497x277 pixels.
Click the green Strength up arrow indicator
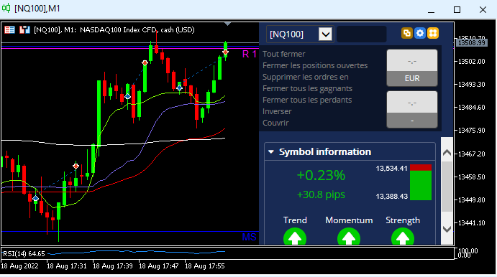click(403, 238)
